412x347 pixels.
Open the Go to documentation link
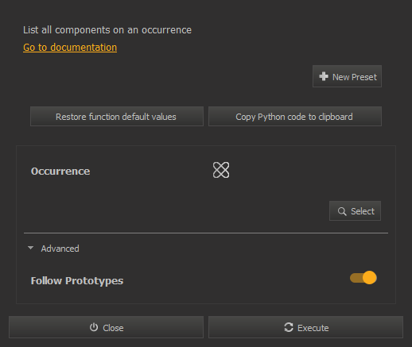click(70, 48)
